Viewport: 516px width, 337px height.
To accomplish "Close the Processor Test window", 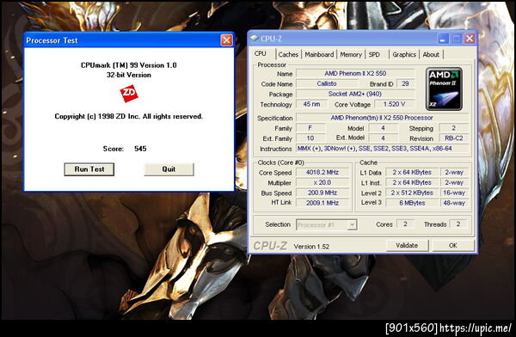I will pos(226,40).
